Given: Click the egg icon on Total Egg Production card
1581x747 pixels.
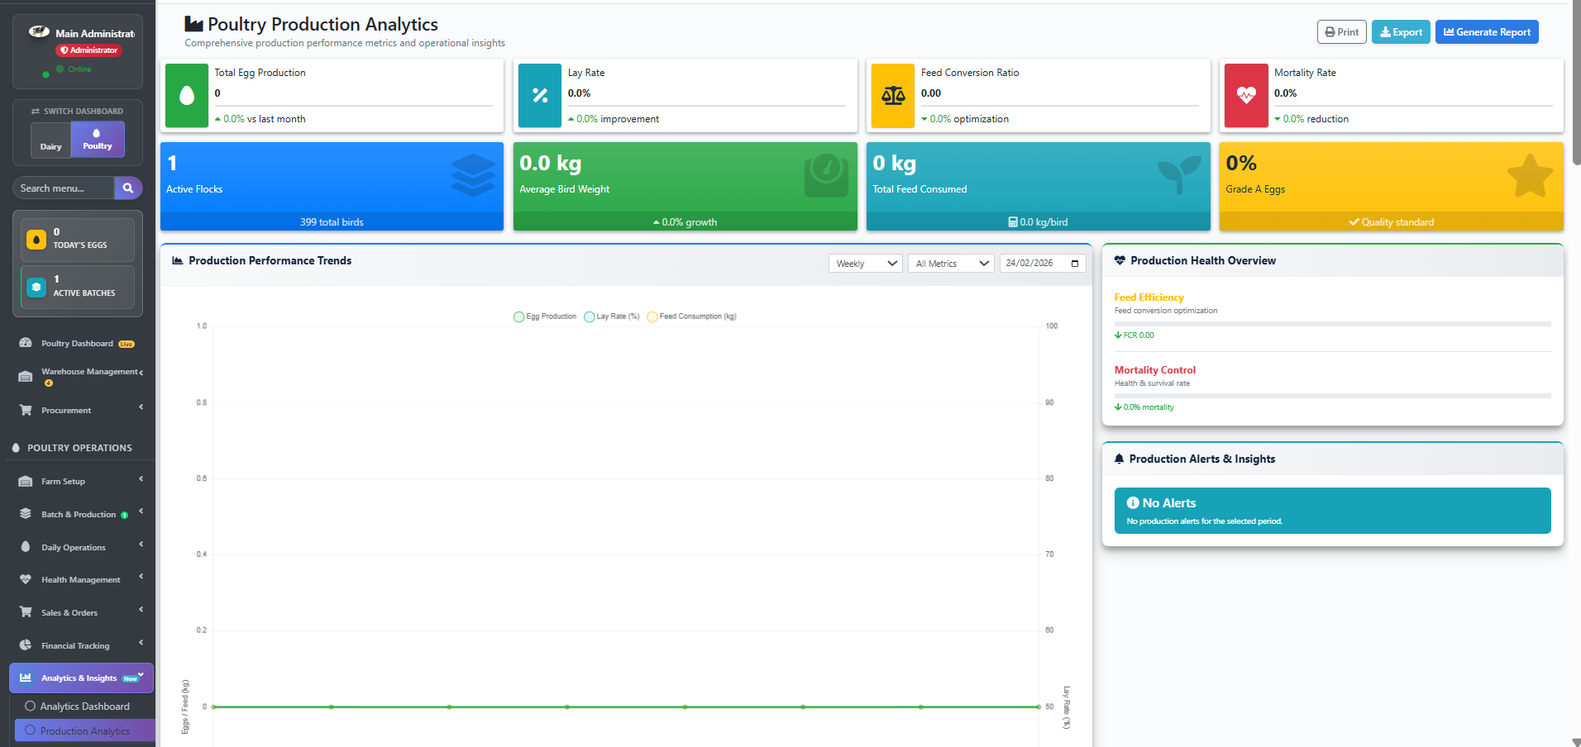Looking at the screenshot, I should 186,96.
